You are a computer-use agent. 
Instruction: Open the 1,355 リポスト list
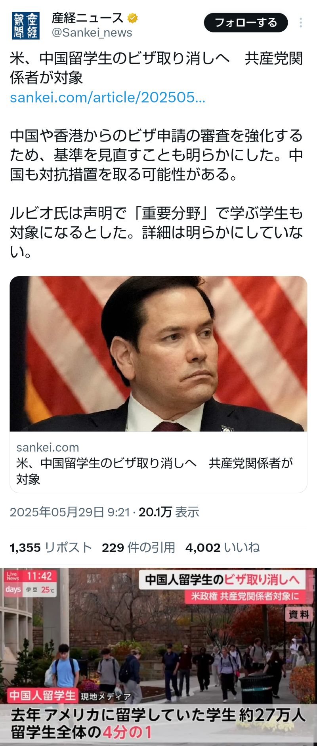click(x=51, y=548)
